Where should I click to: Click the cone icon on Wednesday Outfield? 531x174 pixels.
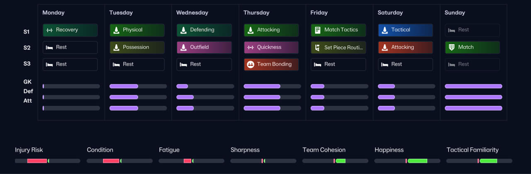[x=184, y=48]
